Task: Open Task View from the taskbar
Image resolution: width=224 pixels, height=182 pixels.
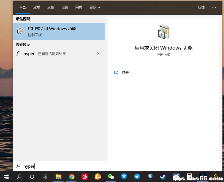Action: pyautogui.click(x=44, y=176)
